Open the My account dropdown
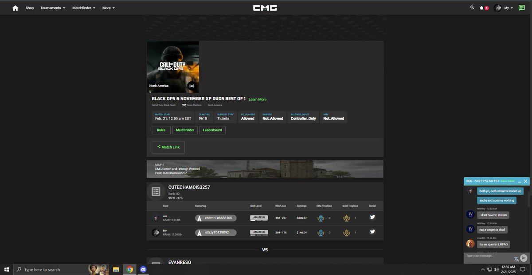The width and height of the screenshot is (532, 275). coord(504,8)
